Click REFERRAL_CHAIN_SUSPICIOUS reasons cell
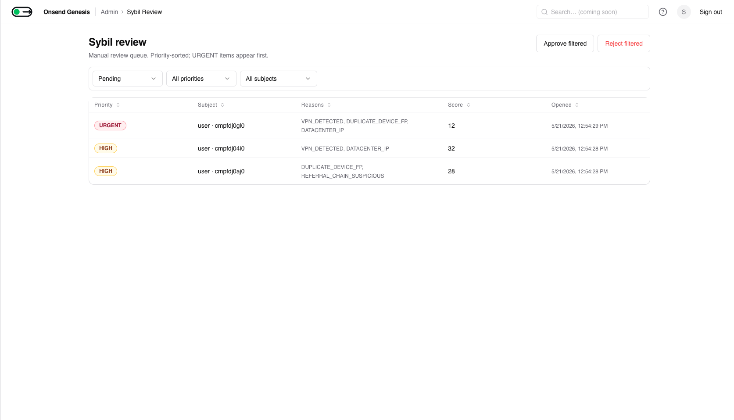The width and height of the screenshot is (734, 420). [343, 172]
